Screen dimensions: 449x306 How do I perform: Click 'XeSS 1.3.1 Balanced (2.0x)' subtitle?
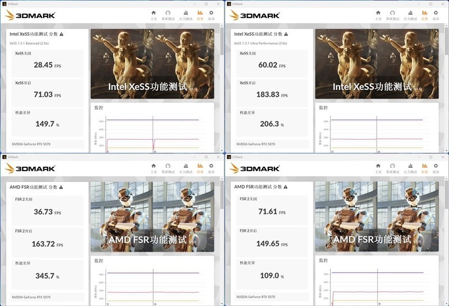(x=29, y=43)
